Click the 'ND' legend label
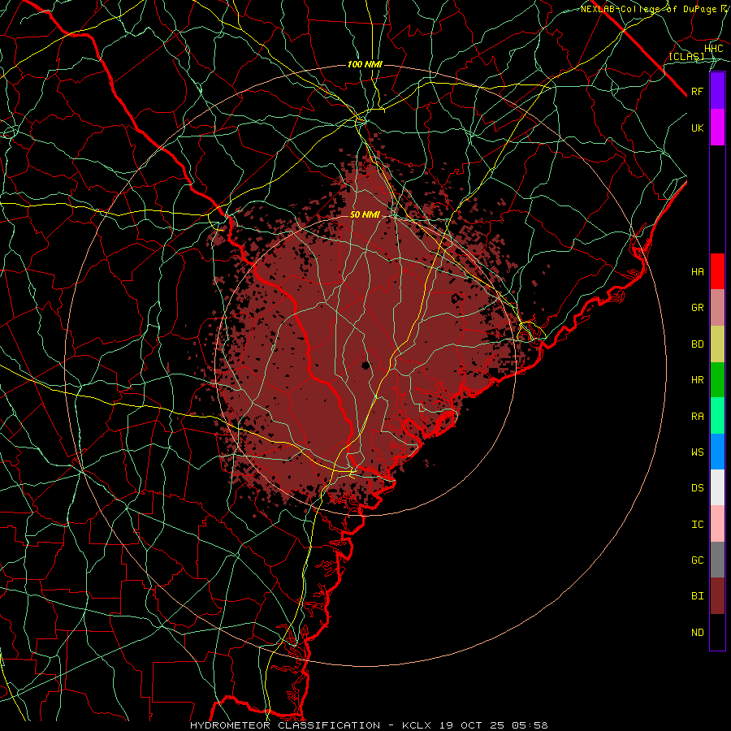The width and height of the screenshot is (731, 731). (x=697, y=633)
